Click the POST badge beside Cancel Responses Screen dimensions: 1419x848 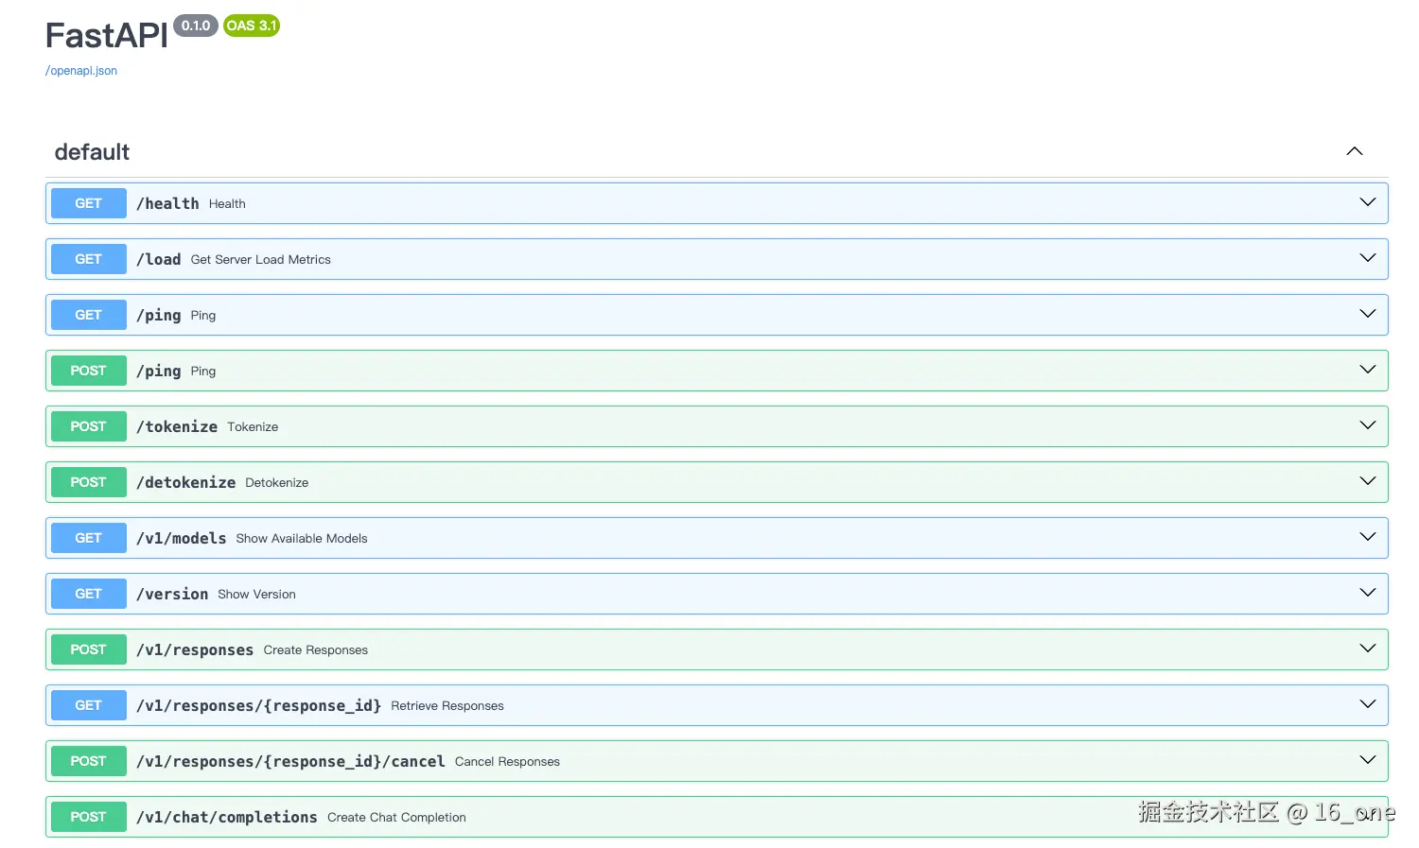[88, 761]
